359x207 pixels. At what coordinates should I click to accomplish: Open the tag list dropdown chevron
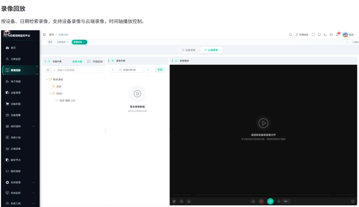(347, 42)
